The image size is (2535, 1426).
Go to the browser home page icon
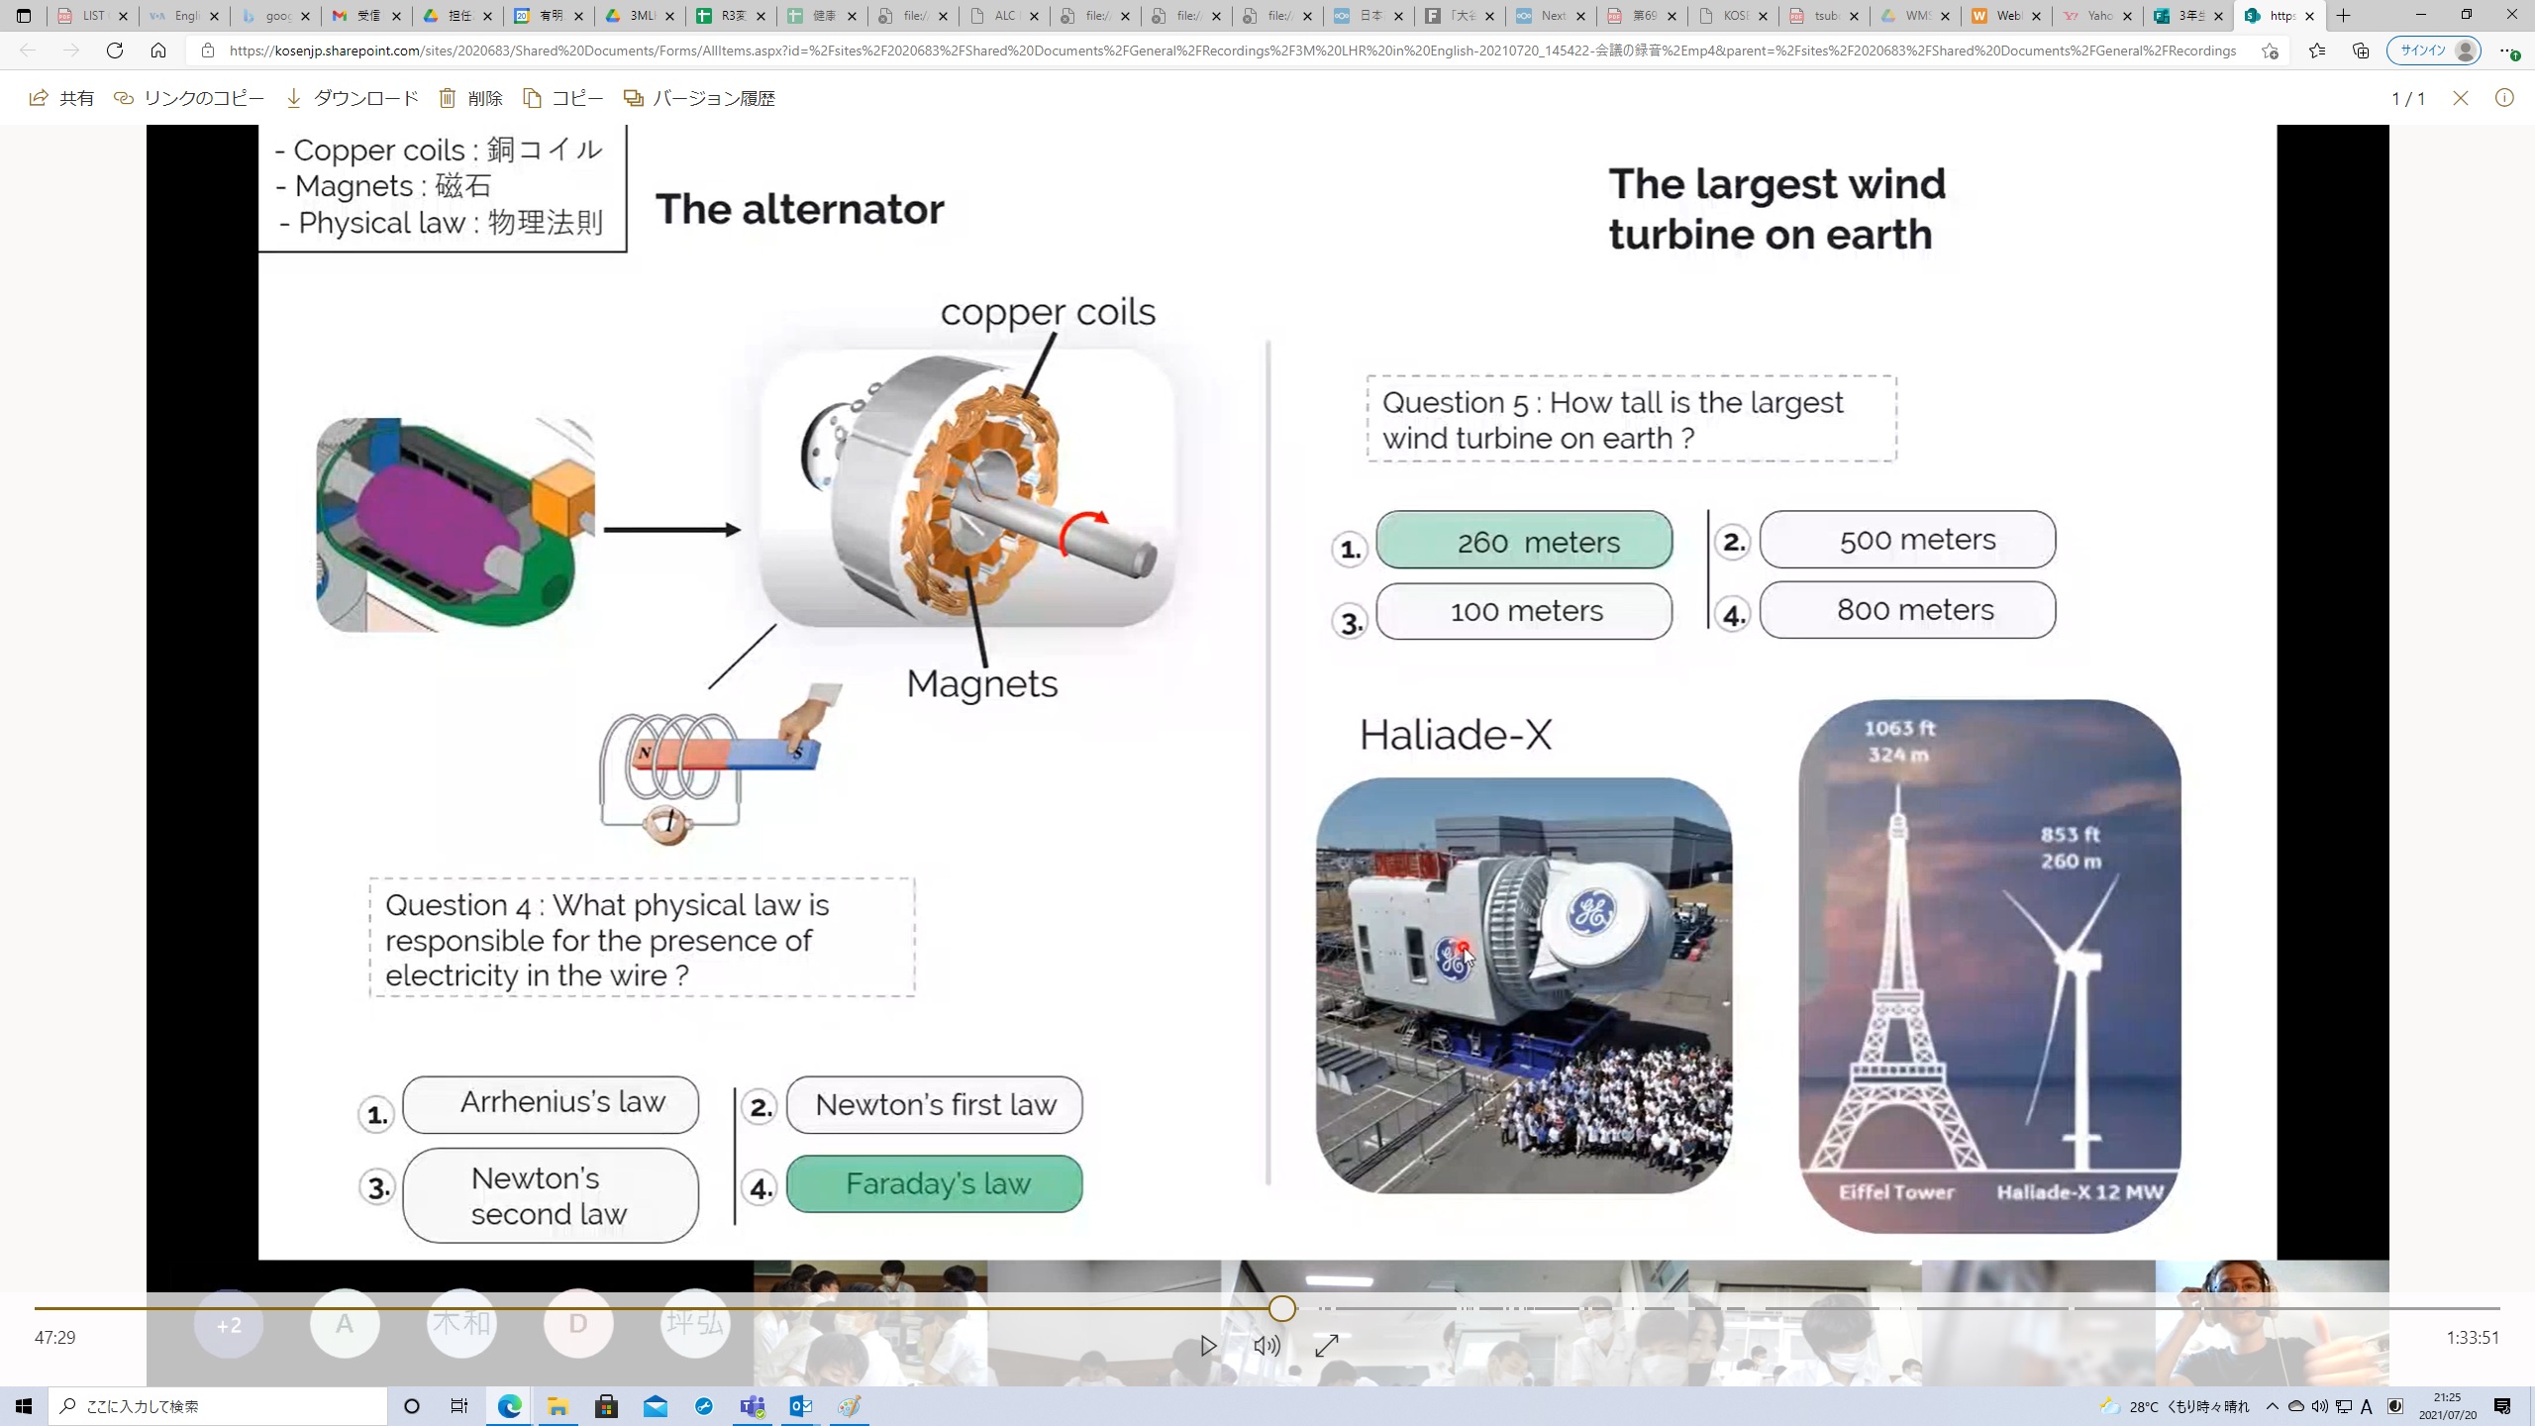[158, 51]
